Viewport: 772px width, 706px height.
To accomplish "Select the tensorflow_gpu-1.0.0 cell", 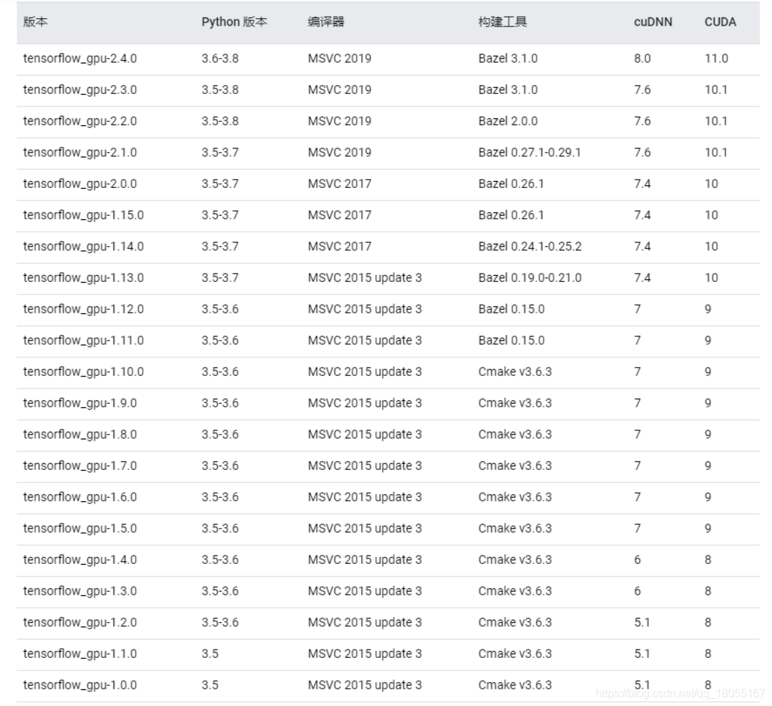I will 80,685.
